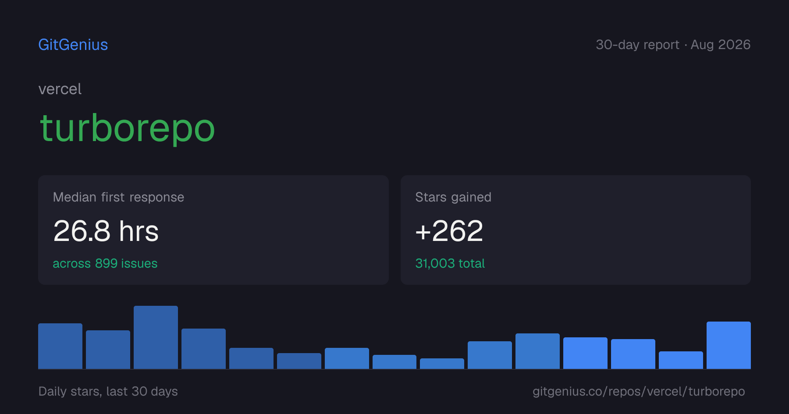This screenshot has height=414, width=789.
Task: Click the first bar of the daily stars chart
Action: 60,346
